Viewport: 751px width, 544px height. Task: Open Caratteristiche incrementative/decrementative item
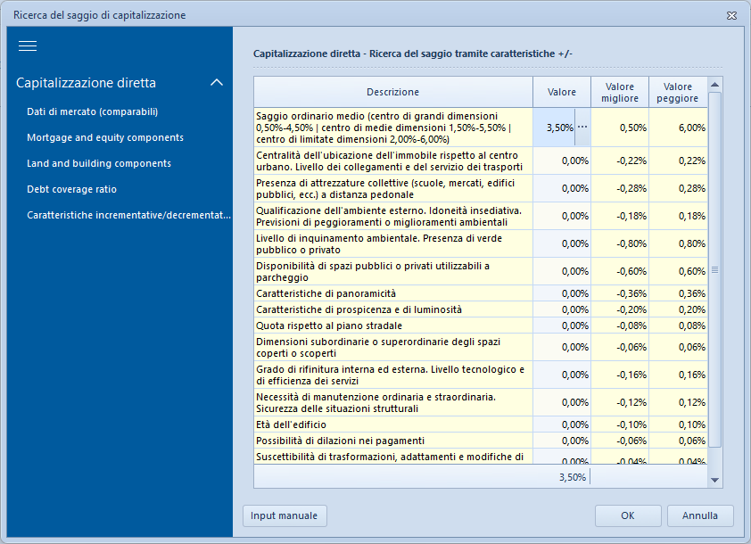[128, 215]
